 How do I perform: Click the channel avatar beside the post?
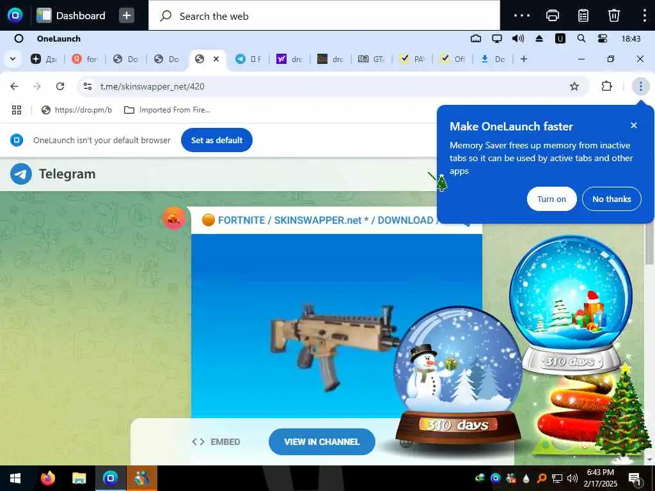174,218
